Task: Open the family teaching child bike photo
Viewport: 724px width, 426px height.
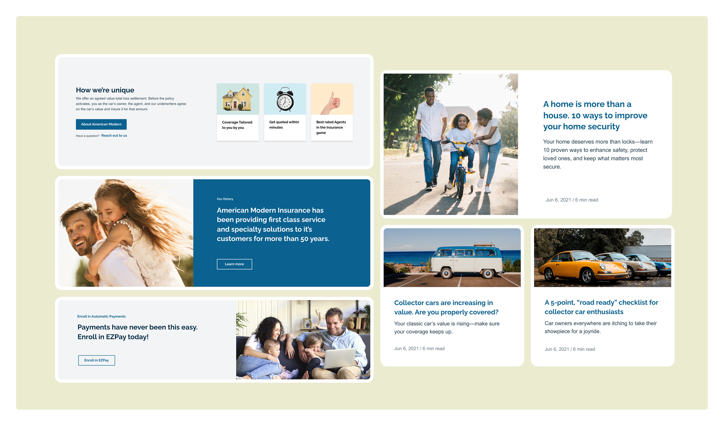Action: (x=451, y=144)
